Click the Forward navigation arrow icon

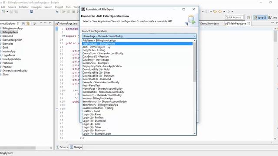tap(228, 12)
